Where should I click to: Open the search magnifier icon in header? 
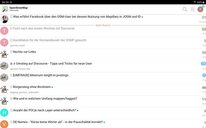185,9
